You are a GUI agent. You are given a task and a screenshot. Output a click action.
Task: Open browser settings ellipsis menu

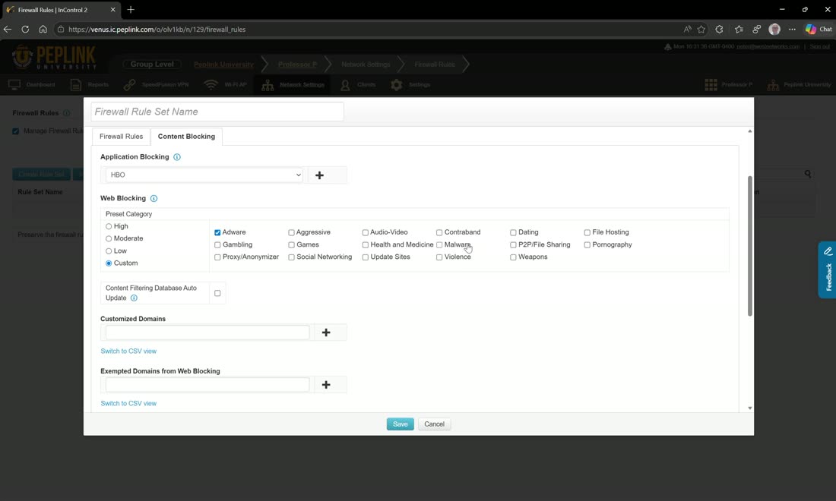tap(792, 30)
